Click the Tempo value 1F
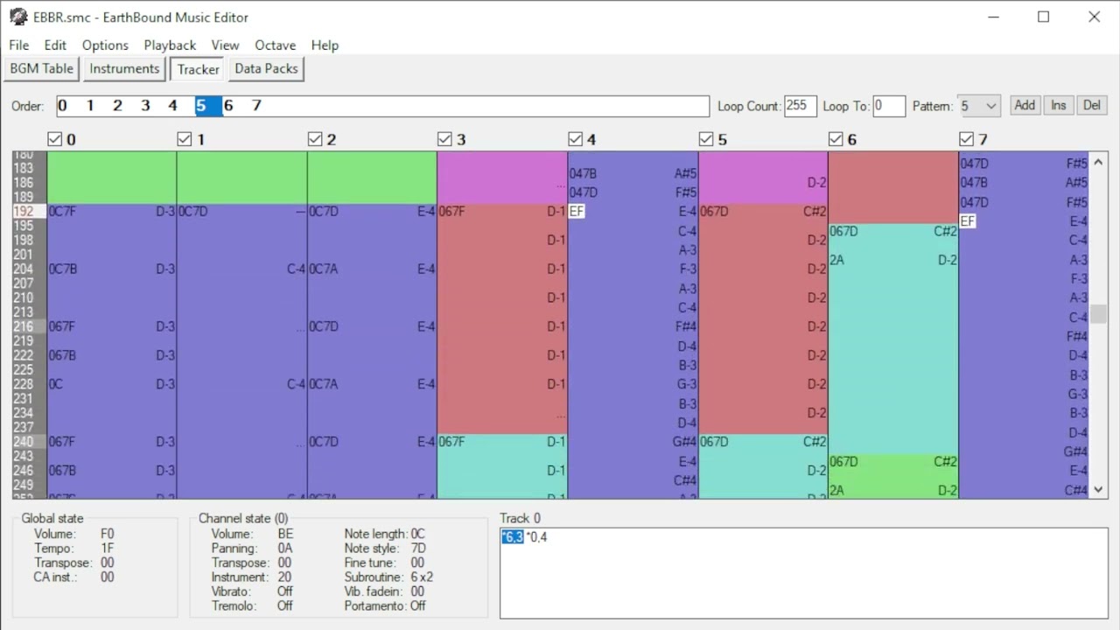Image resolution: width=1120 pixels, height=630 pixels. [108, 549]
